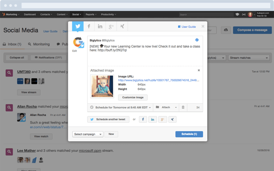Open the Reports menu
Screen dimensions: 274x171
(91, 14)
